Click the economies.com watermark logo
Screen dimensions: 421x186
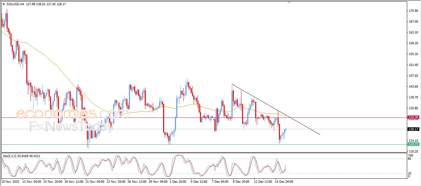[x=72, y=114]
